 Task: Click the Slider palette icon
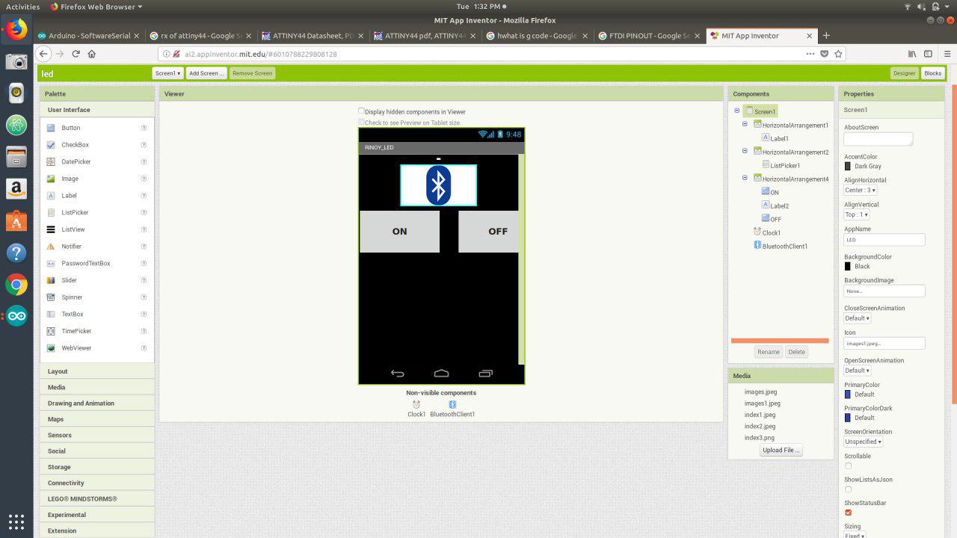click(x=51, y=280)
